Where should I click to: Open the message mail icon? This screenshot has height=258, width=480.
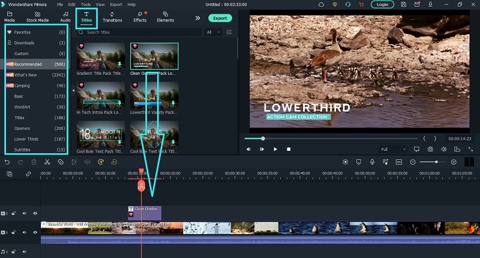pos(417,4)
